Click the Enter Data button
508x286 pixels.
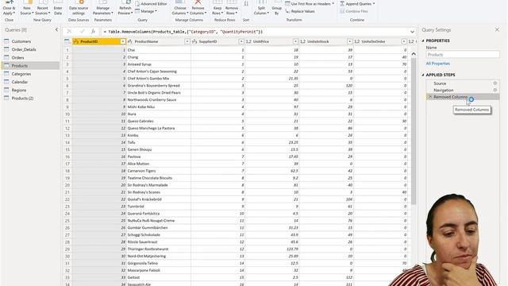tap(58, 8)
